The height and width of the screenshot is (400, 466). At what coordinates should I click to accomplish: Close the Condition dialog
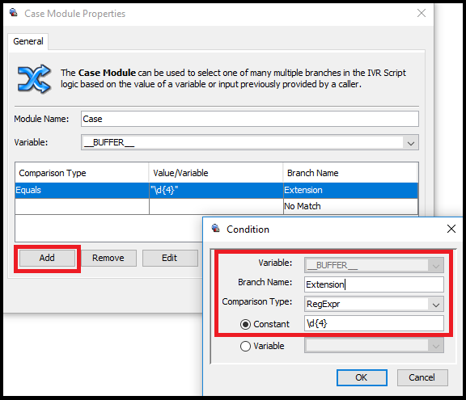pos(451,229)
